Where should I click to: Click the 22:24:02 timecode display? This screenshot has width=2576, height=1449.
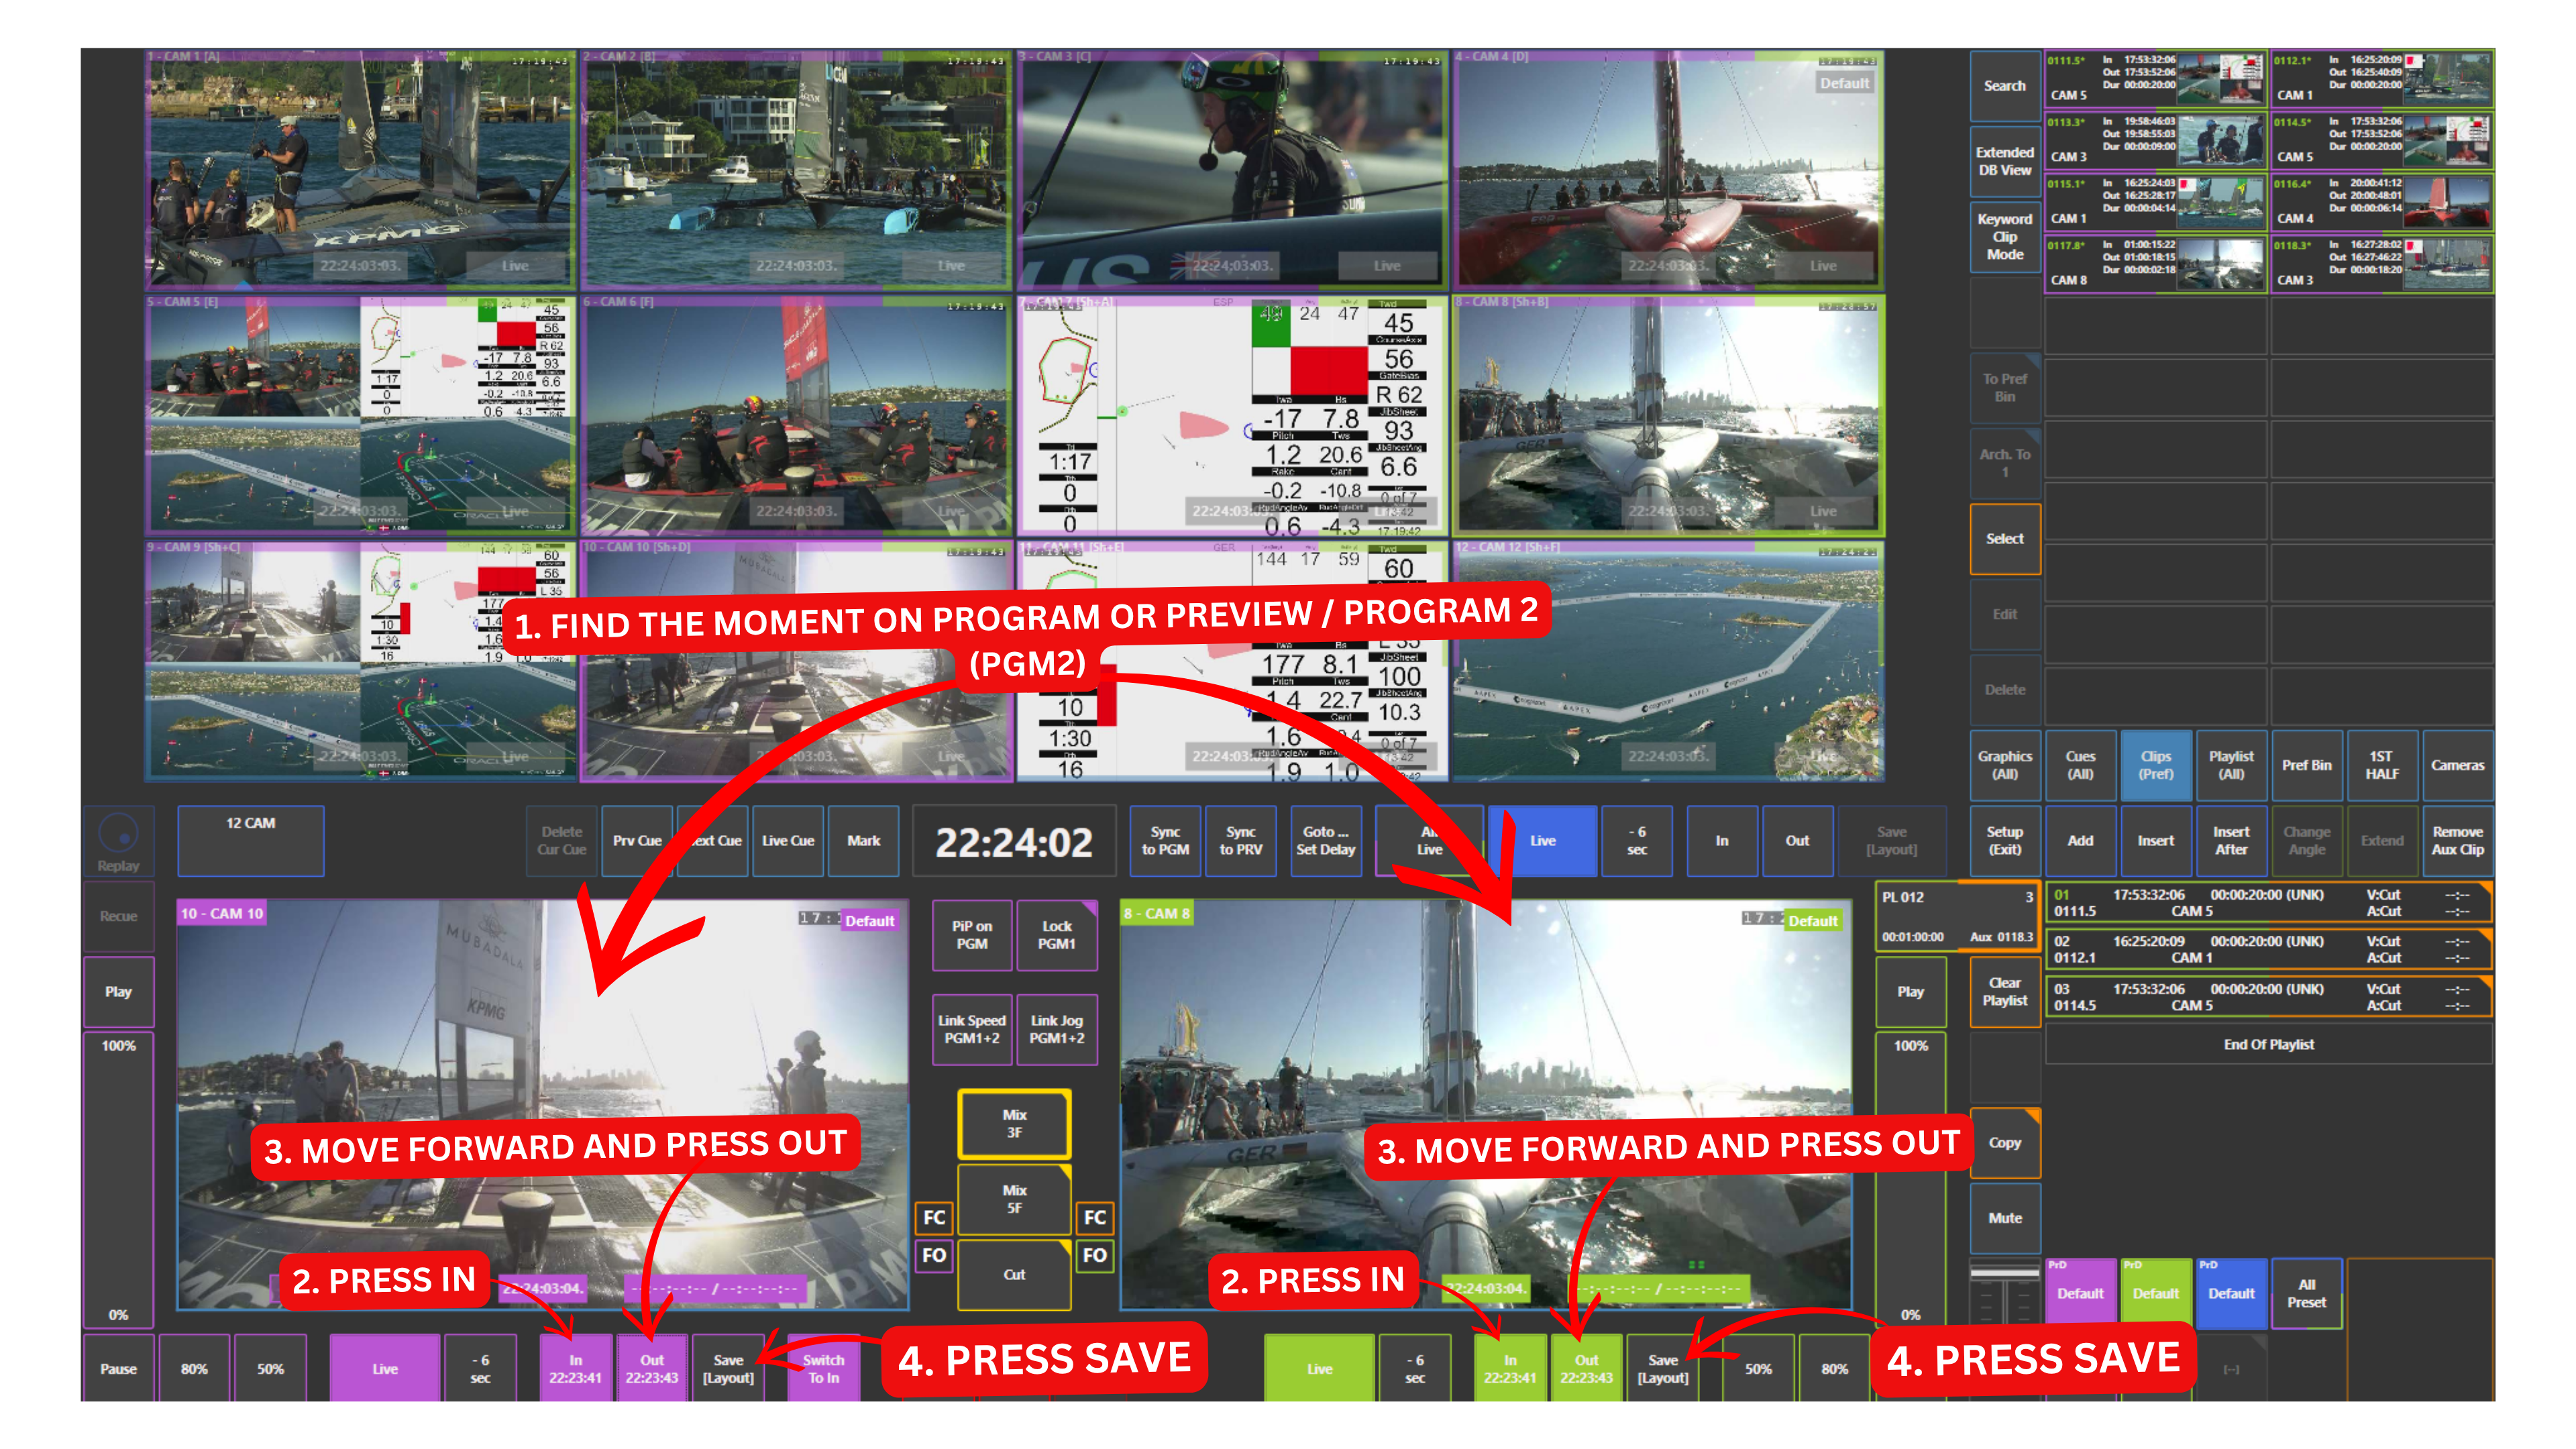(1013, 842)
